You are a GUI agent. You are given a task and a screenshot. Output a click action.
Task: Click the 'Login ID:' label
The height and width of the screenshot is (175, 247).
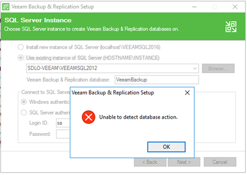39,123
